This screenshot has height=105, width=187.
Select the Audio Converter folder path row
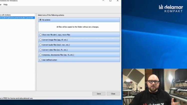pos(17,18)
